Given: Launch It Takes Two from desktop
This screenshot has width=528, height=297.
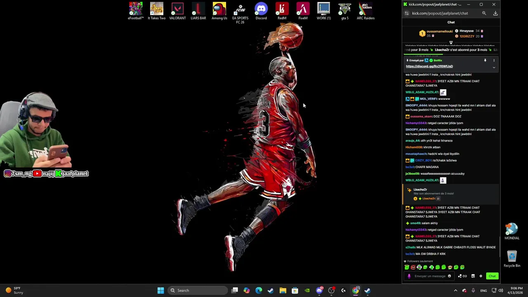Looking at the screenshot, I should click(x=157, y=11).
